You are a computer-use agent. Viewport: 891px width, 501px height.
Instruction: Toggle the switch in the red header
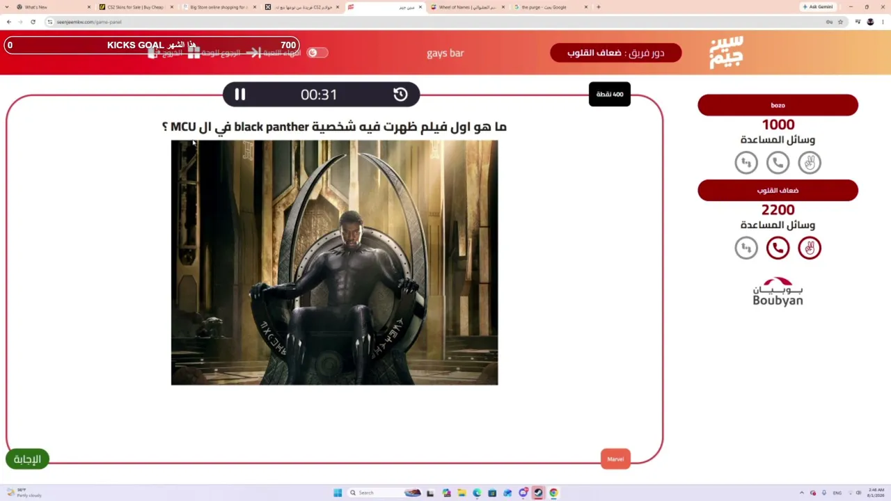coord(317,53)
